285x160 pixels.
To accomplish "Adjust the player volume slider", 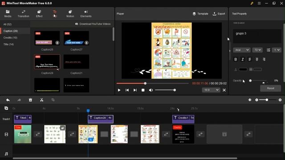I will (x=165, y=90).
